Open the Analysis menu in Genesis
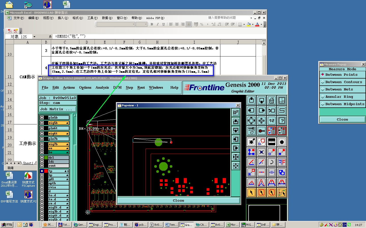This screenshot has height=228, width=366. [102, 88]
